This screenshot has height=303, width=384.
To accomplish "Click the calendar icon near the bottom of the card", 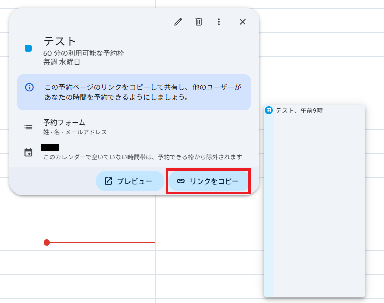I will [28, 152].
